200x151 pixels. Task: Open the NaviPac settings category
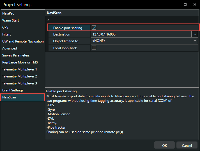[x=8, y=13]
